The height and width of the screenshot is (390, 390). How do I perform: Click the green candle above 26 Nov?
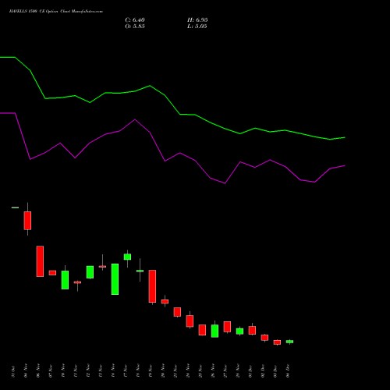coord(214,331)
